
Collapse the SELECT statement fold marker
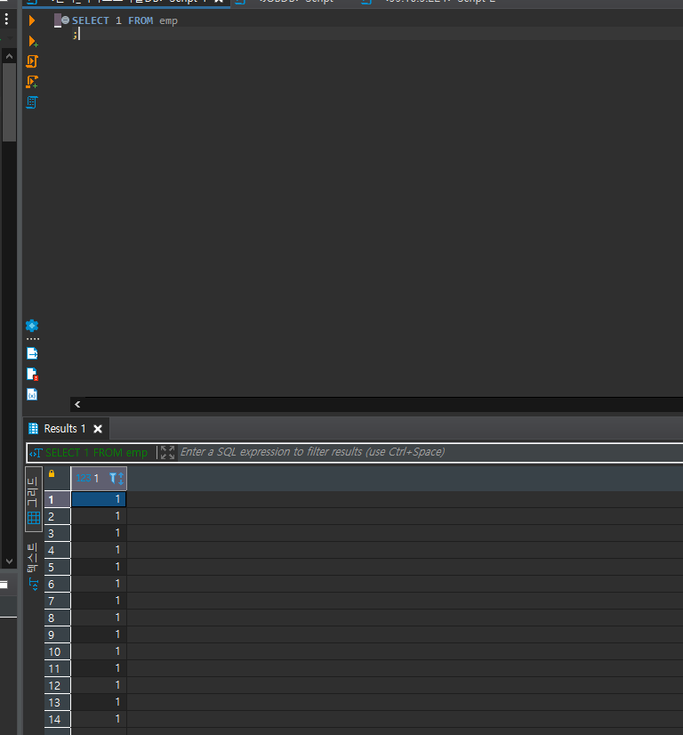pyautogui.click(x=66, y=20)
